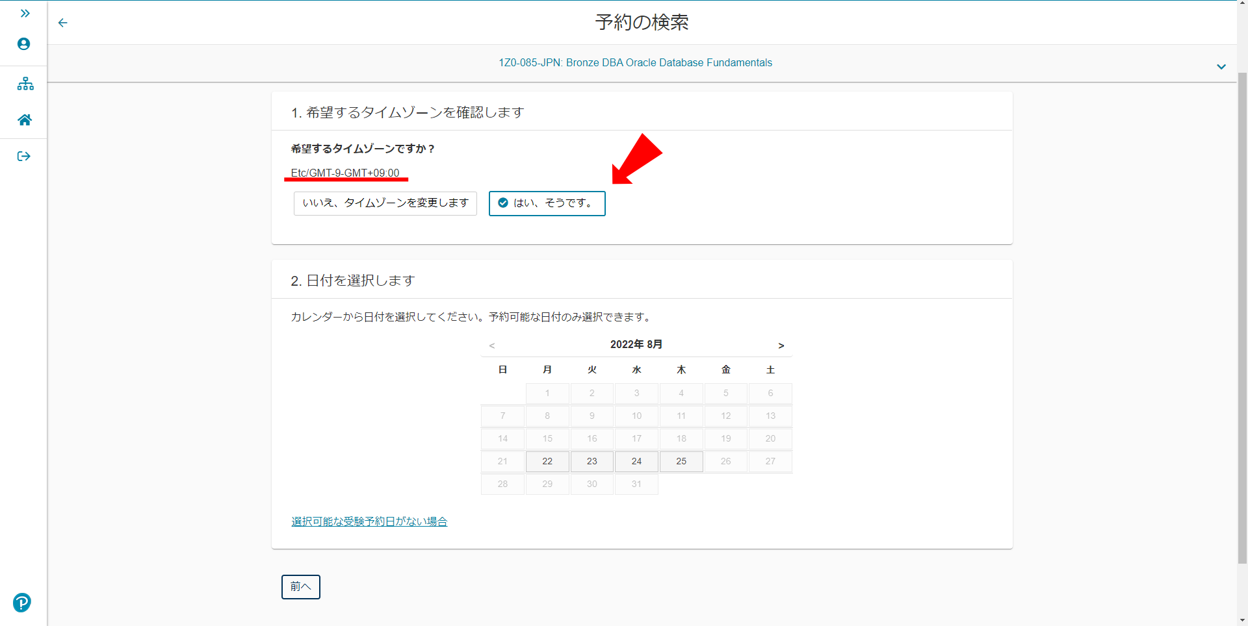Click the 予約の検索 page title

point(642,23)
